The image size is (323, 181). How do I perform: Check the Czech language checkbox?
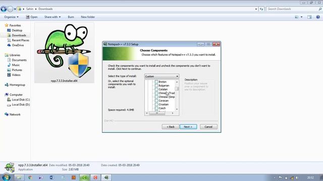tap(156, 108)
